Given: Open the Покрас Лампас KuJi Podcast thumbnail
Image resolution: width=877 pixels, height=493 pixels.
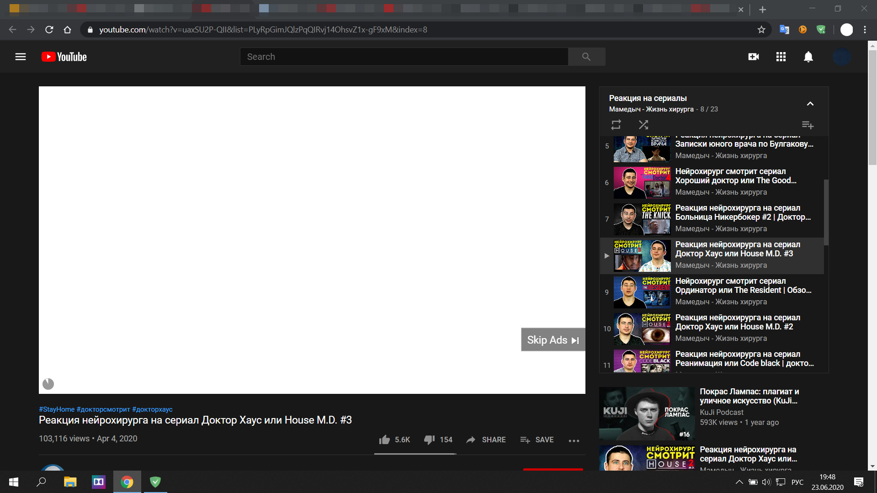Looking at the screenshot, I should click(647, 414).
